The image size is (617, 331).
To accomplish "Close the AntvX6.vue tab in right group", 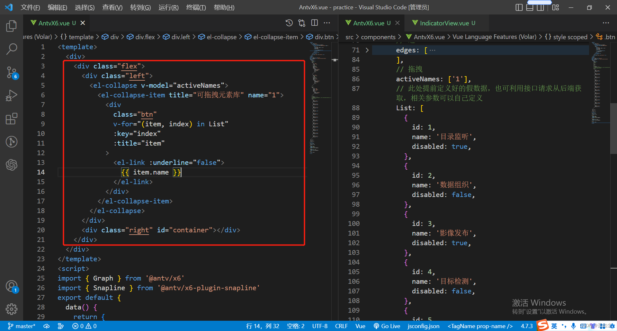I will (x=398, y=23).
